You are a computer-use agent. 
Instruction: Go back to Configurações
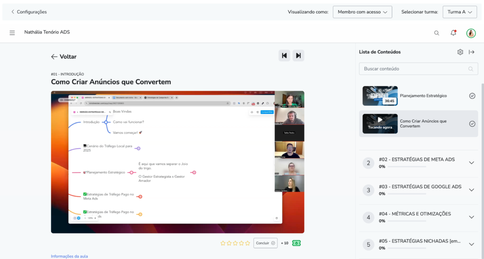[29, 12]
